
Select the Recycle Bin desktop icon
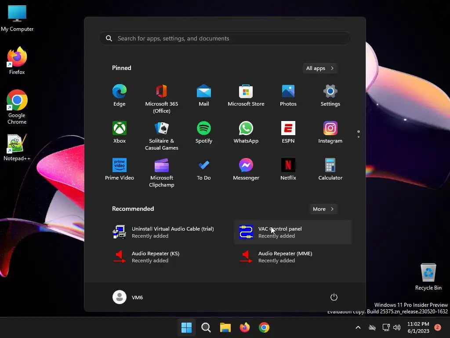click(x=428, y=277)
